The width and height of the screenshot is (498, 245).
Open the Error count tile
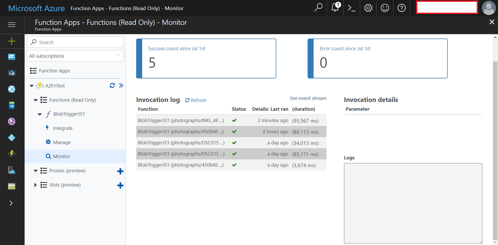[378, 58]
